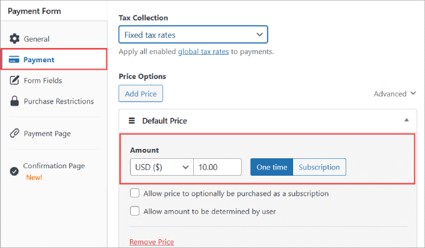Screen dimensions: 425x248
Task: Click the Form Fields edit icon
Action: point(14,80)
